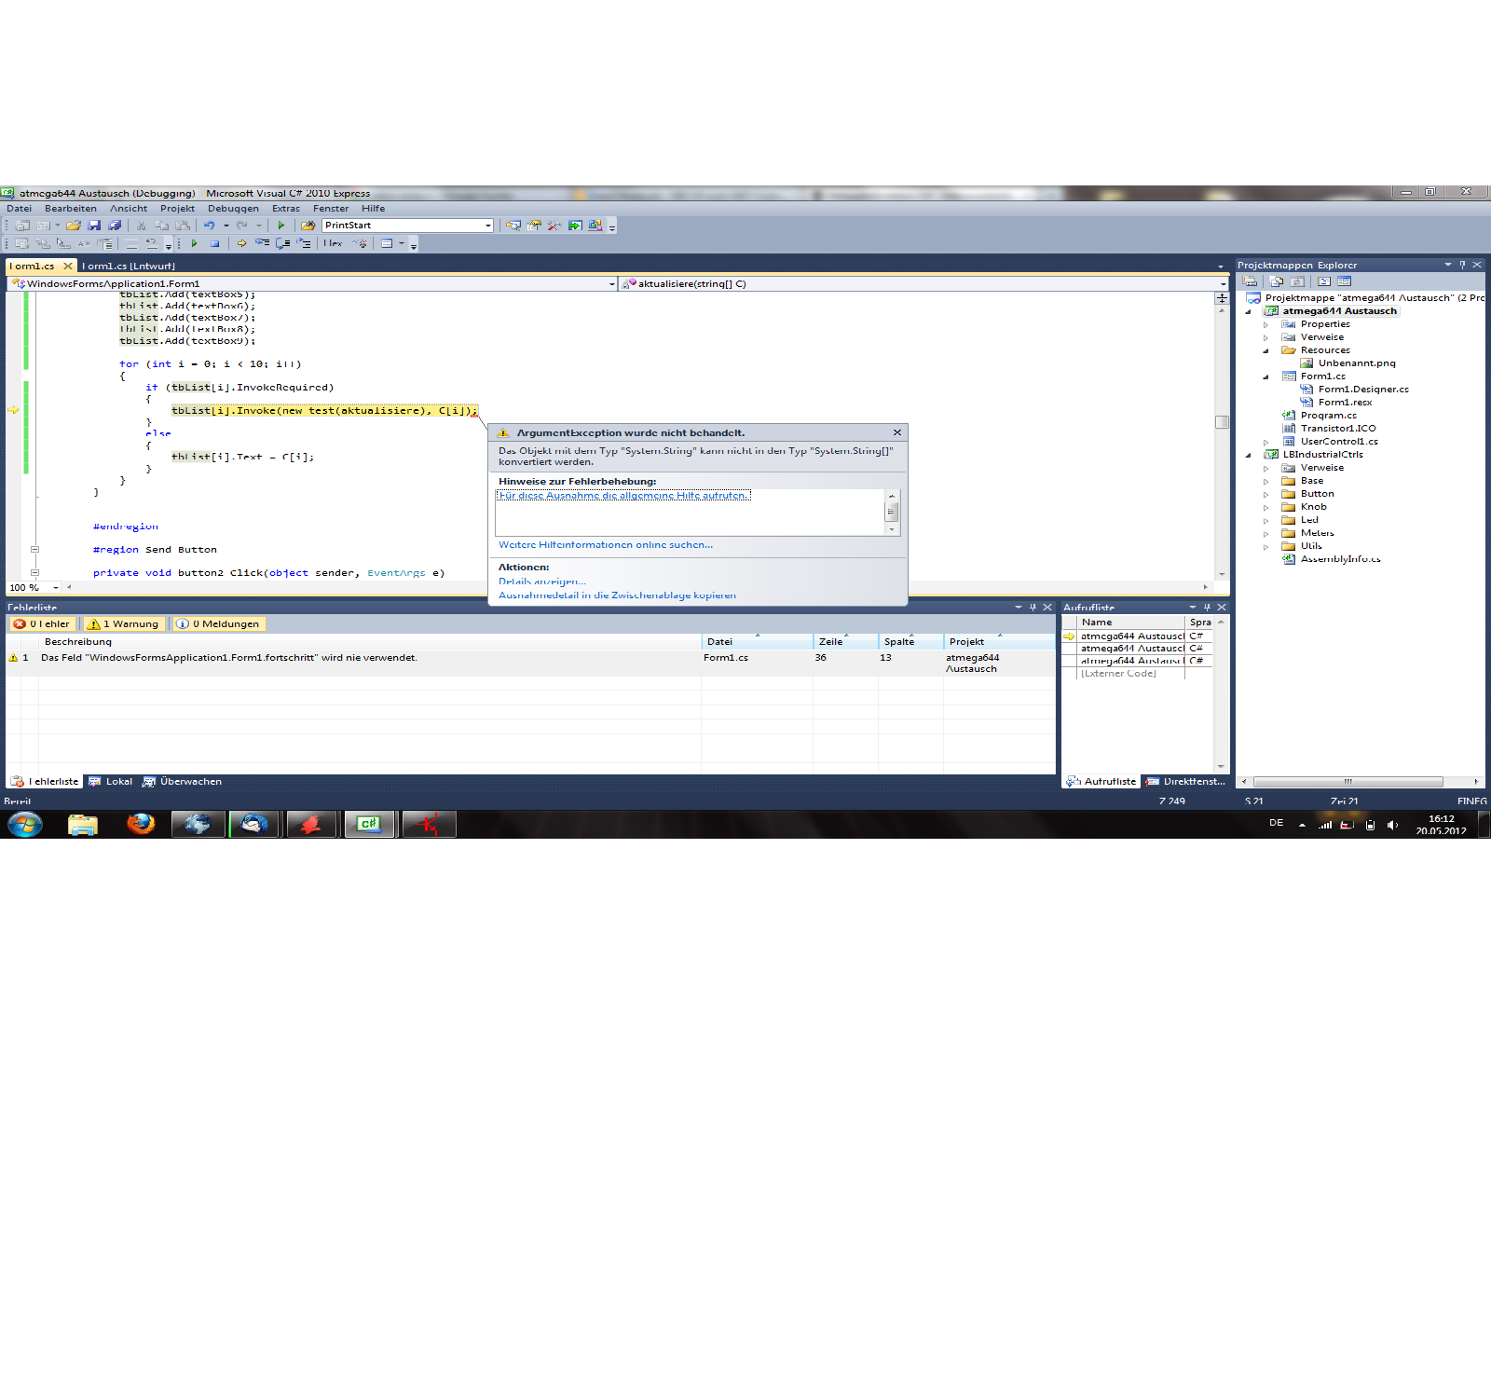Stop debugging with the blue square icon
This screenshot has width=1491, height=1396.
point(214,243)
